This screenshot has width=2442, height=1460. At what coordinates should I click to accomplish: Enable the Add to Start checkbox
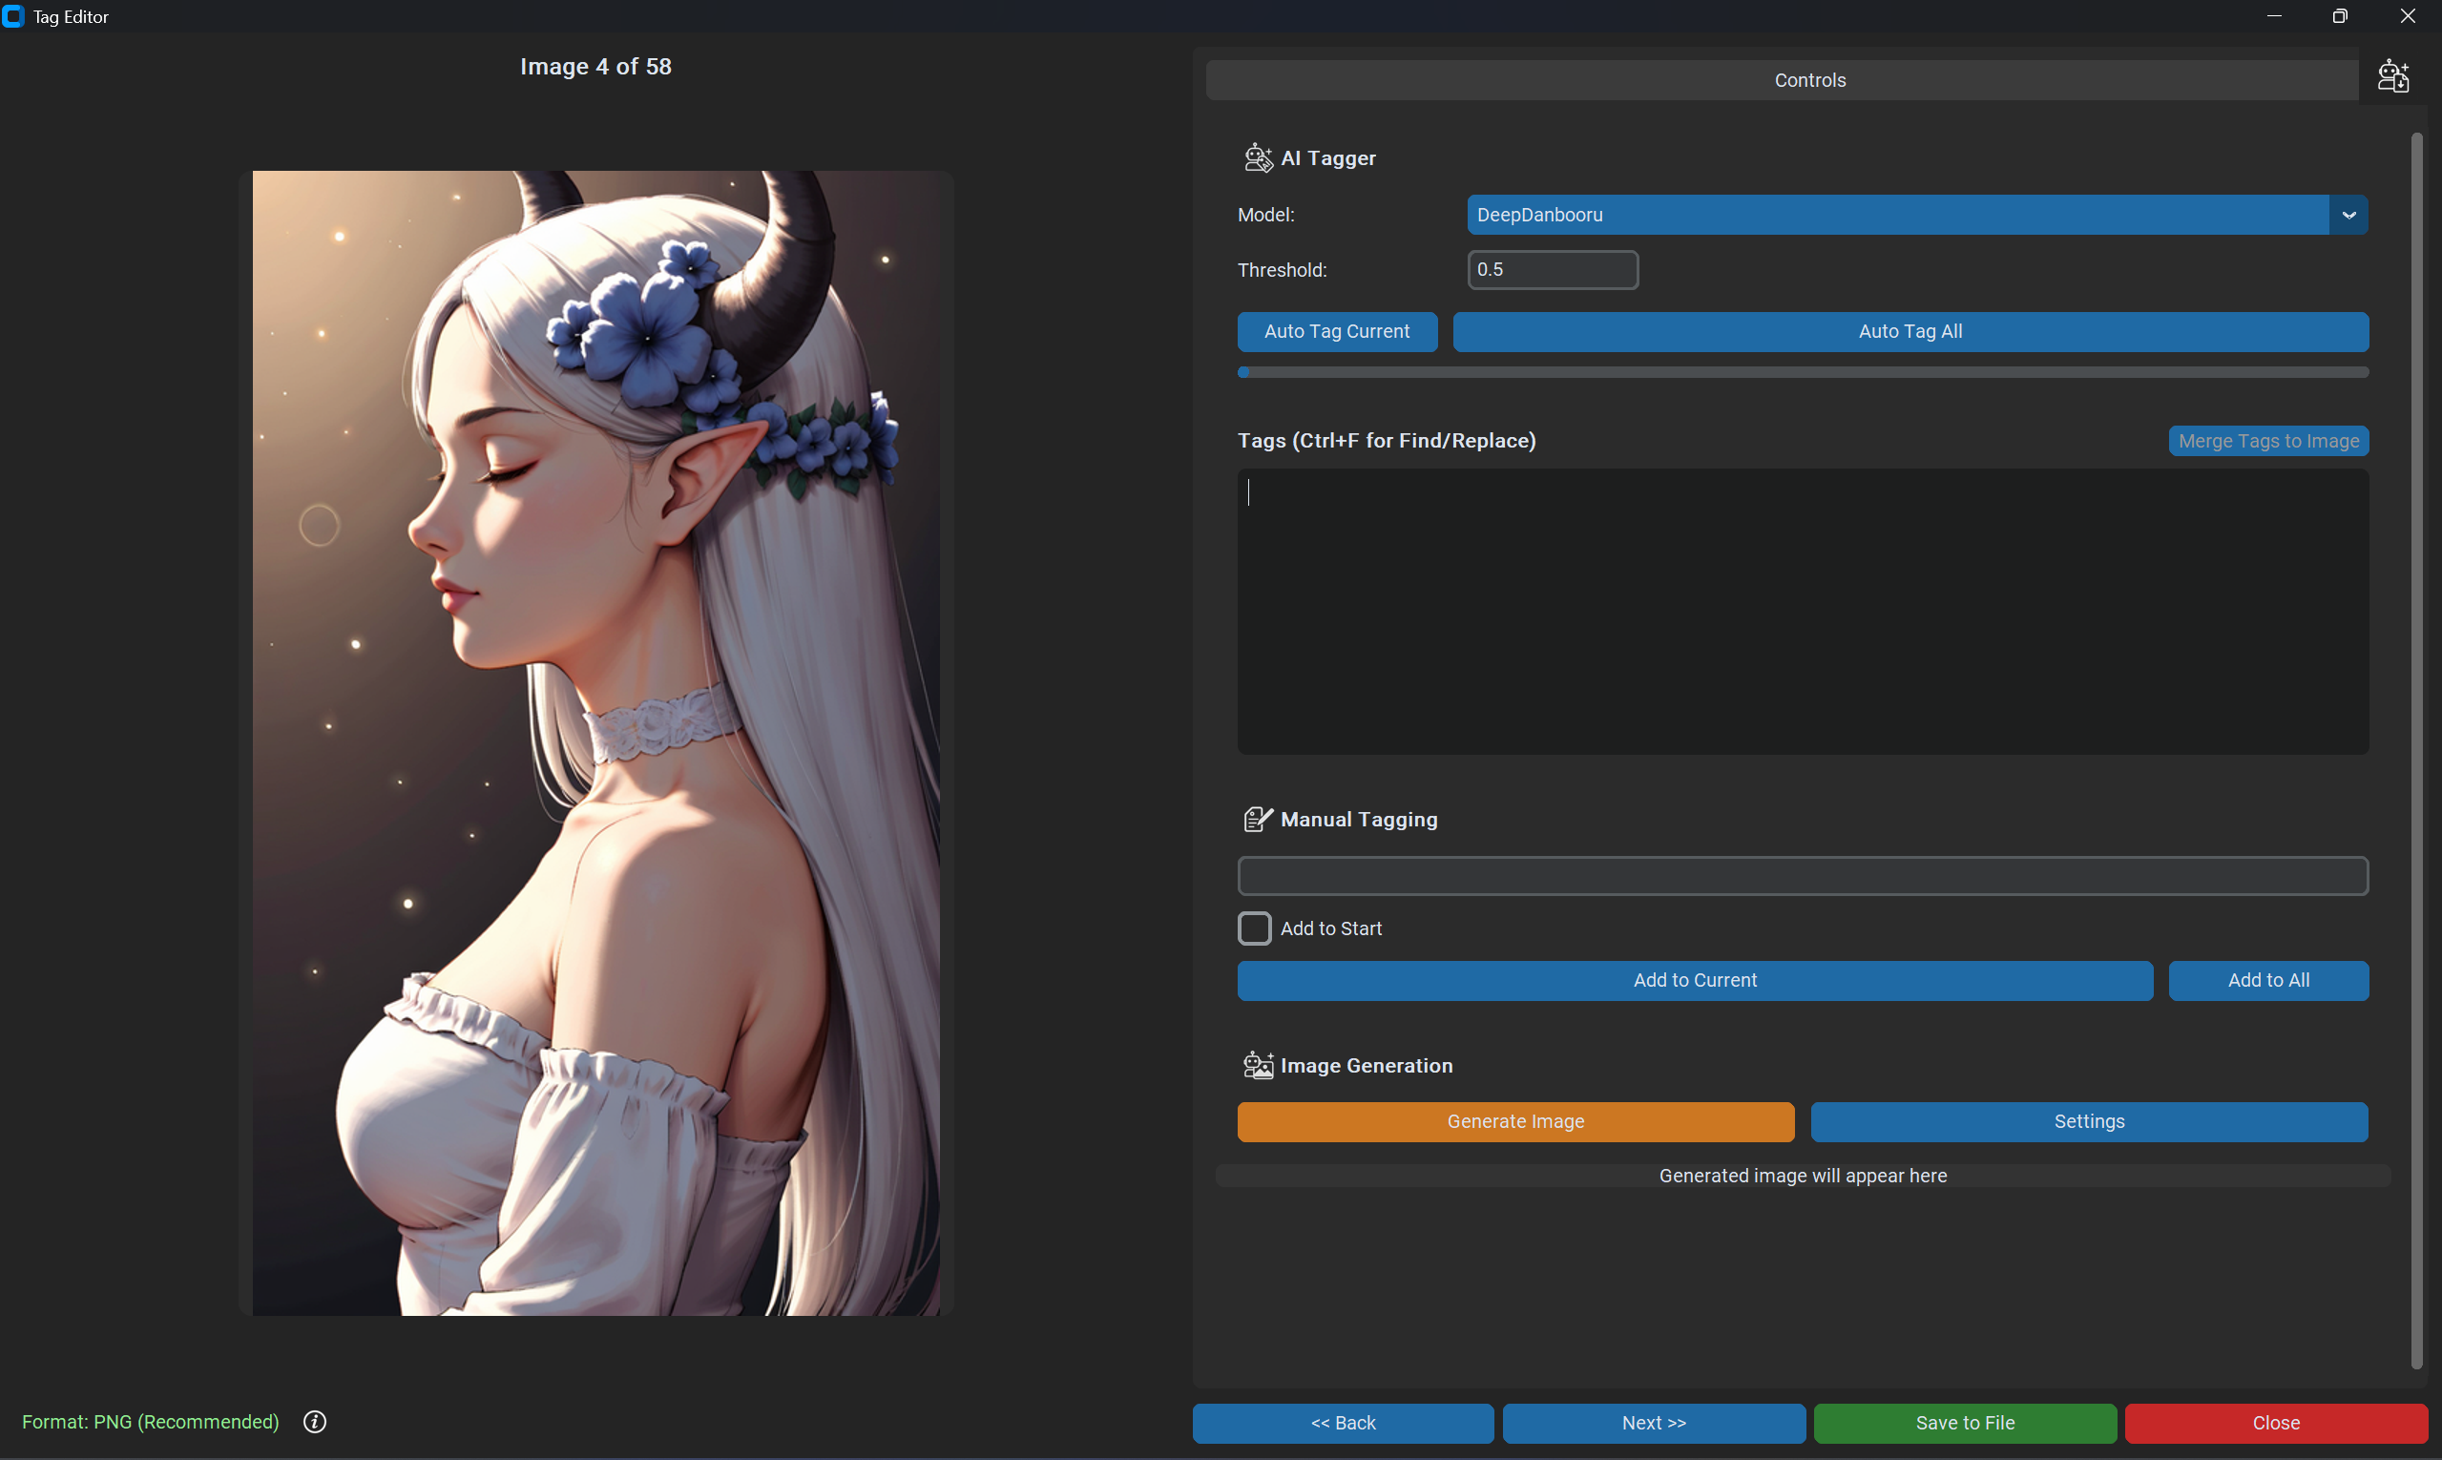(x=1255, y=928)
